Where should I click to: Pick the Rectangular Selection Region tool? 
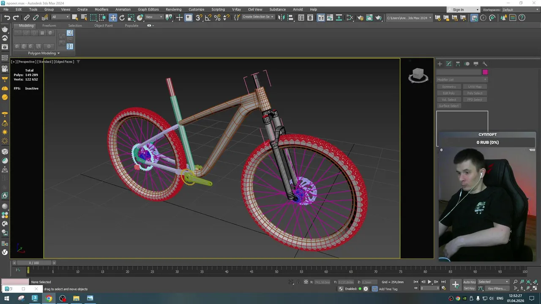click(x=93, y=18)
